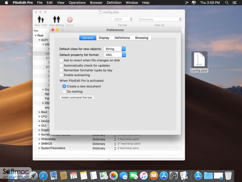Open Default property list format dropdown
The width and height of the screenshot is (242, 182).
coord(115,55)
